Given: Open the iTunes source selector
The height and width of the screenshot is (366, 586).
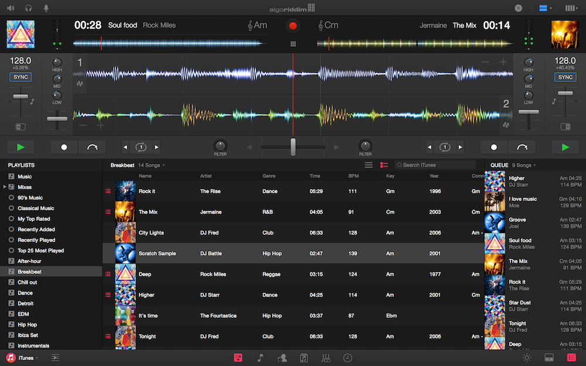Looking at the screenshot, I should click(23, 357).
